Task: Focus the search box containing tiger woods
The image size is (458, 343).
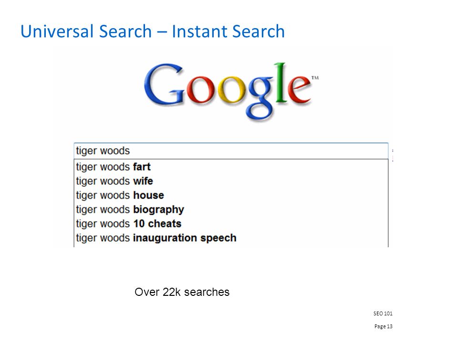Action: 231,151
